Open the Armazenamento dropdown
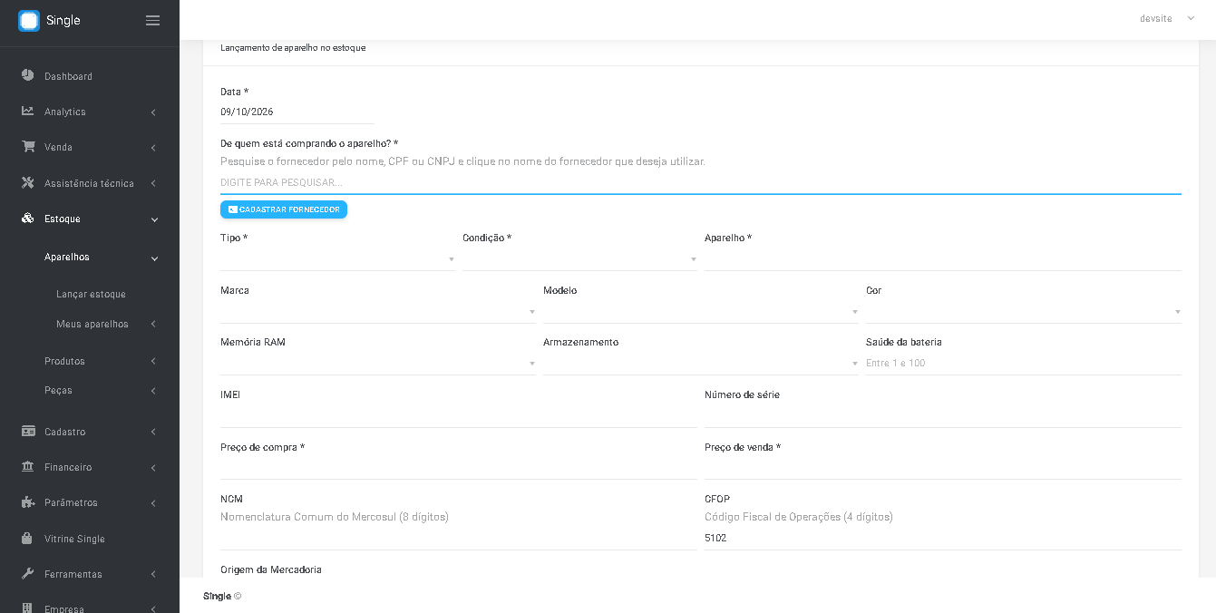This screenshot has width=1216, height=613. pyautogui.click(x=701, y=364)
